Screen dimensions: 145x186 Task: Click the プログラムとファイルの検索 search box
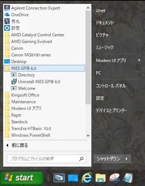[x=47, y=159]
